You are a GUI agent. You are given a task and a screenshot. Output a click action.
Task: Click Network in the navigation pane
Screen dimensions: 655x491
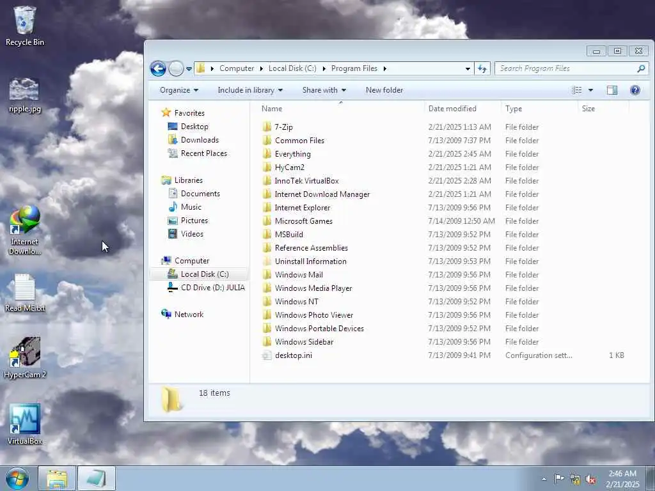point(189,315)
